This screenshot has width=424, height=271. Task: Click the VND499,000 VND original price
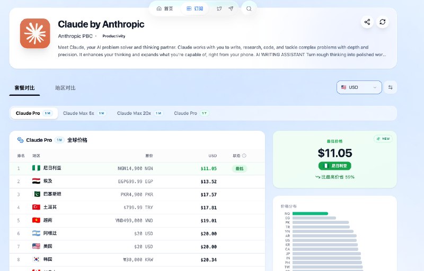[x=134, y=221]
